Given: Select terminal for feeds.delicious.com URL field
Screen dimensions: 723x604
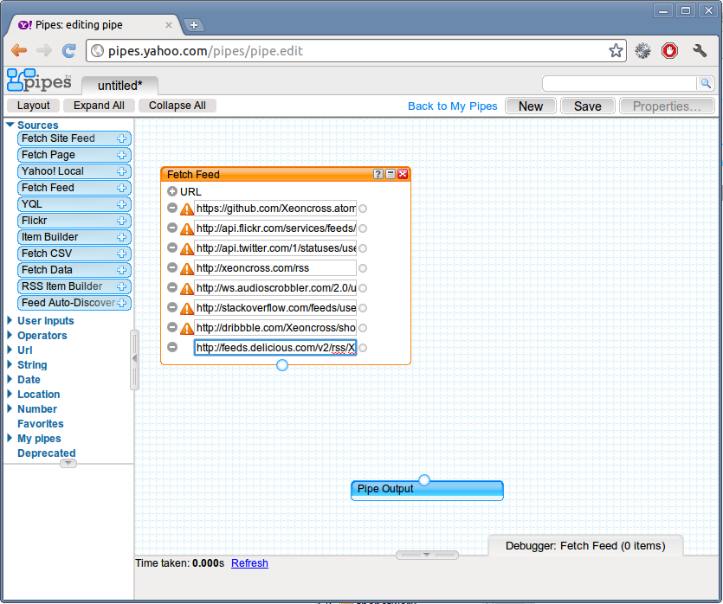Looking at the screenshot, I should click(x=363, y=348).
